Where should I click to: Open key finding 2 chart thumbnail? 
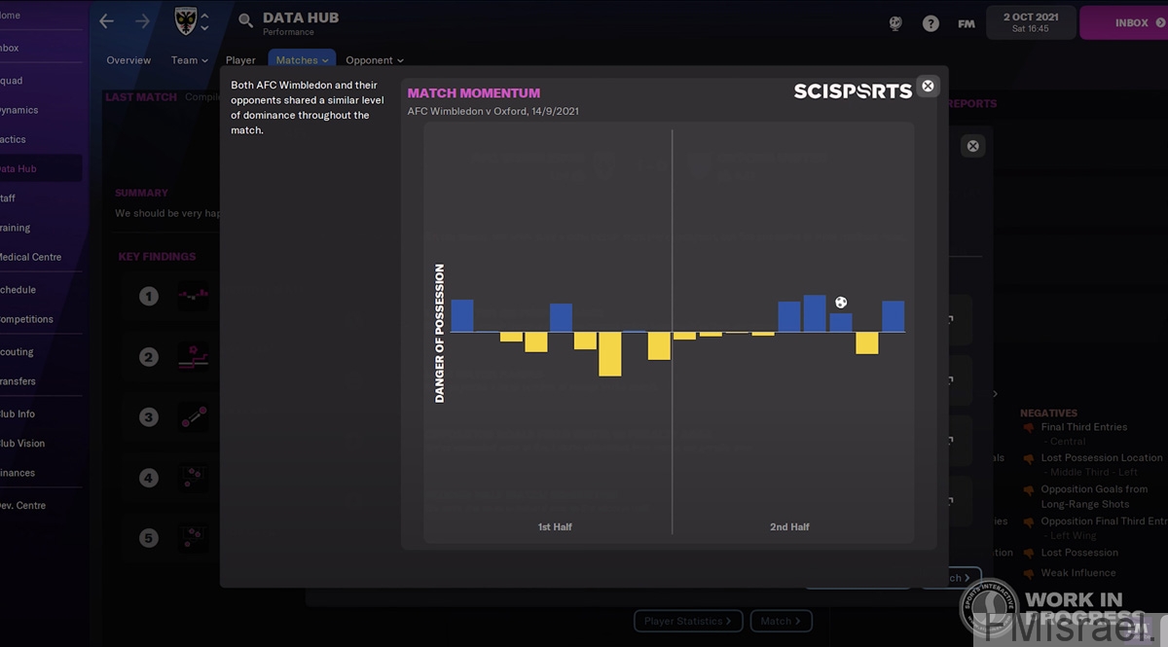click(x=194, y=357)
